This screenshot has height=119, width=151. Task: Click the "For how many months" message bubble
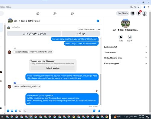click(x=75, y=39)
